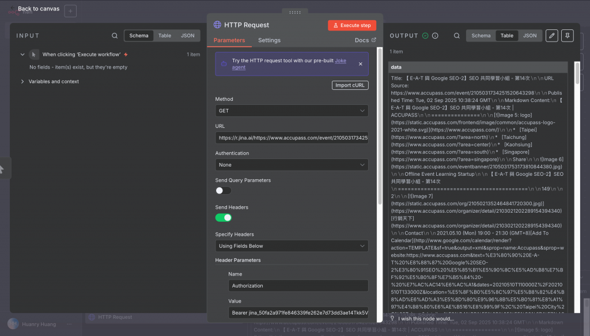Click the parameters panel scrollbar
This screenshot has width=590, height=336.
(380, 126)
